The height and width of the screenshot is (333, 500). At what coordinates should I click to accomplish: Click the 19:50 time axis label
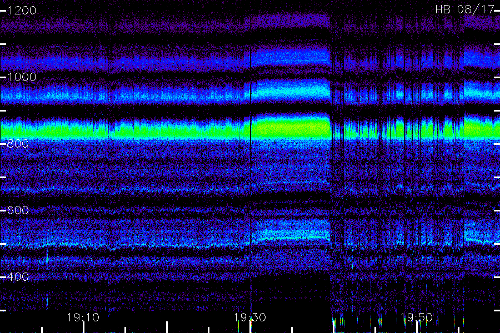[417, 317]
